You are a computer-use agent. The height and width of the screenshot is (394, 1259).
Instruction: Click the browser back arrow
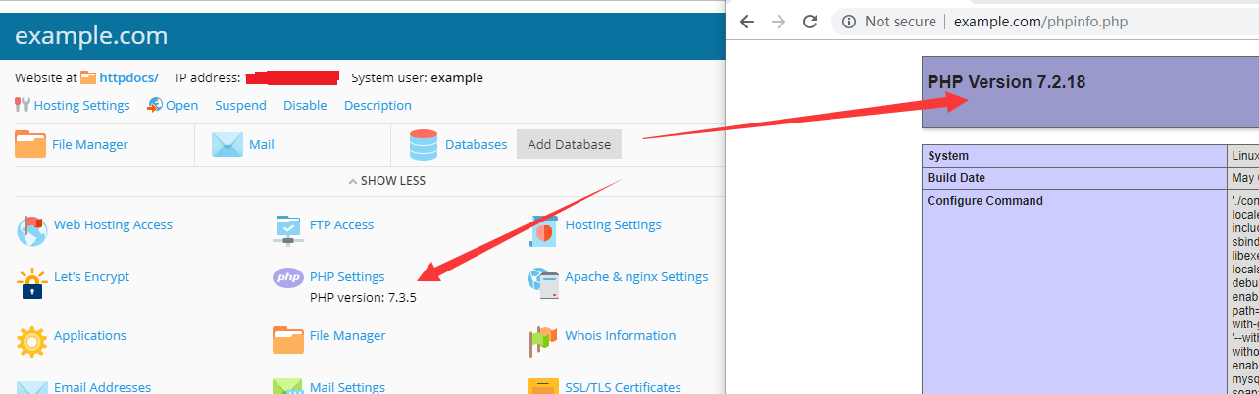point(747,22)
